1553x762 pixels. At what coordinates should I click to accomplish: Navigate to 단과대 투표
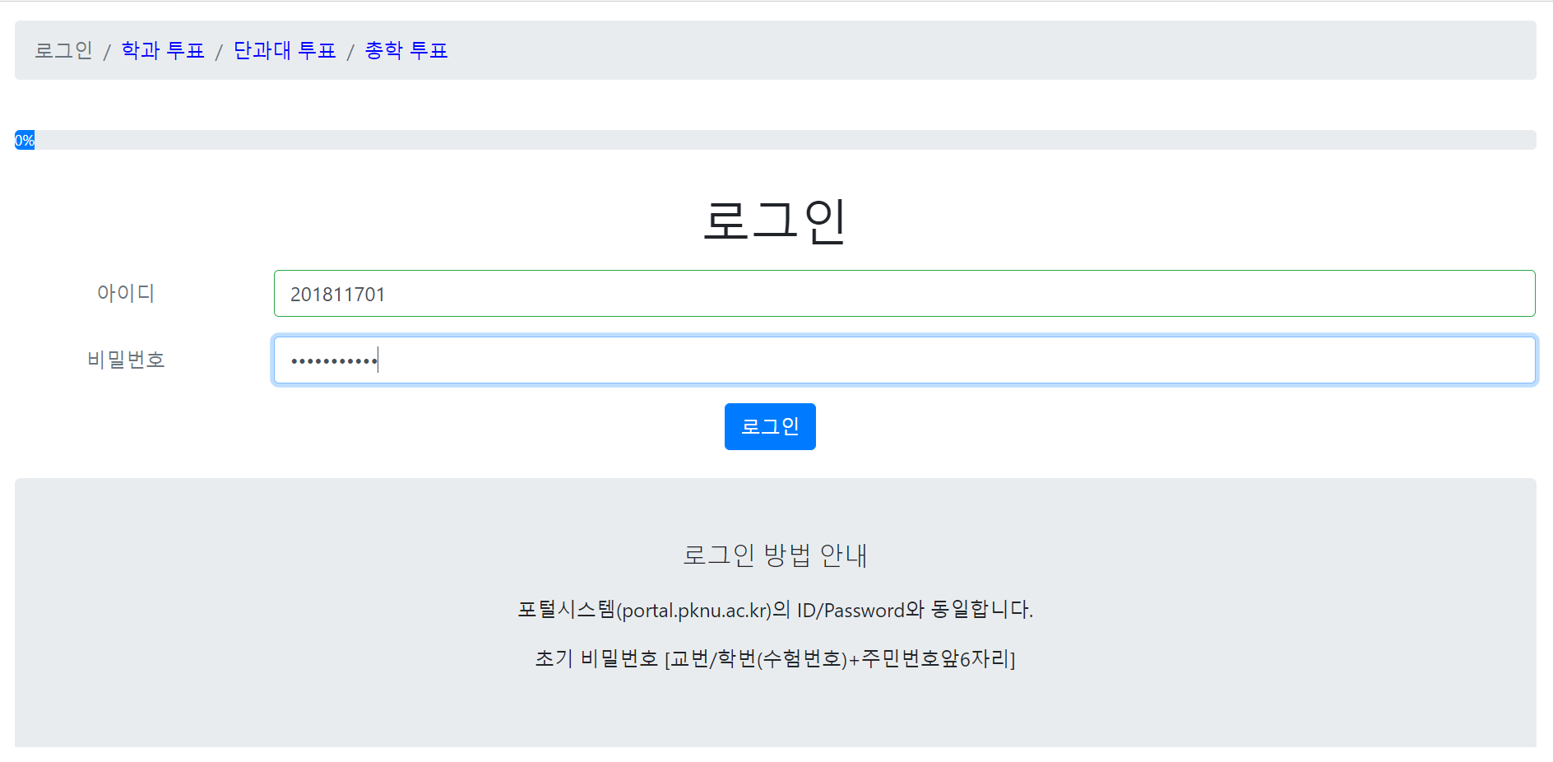click(285, 50)
